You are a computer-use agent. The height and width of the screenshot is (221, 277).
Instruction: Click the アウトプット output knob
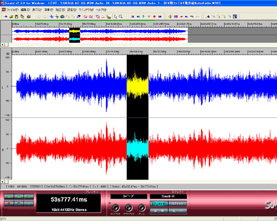[x=129, y=208]
